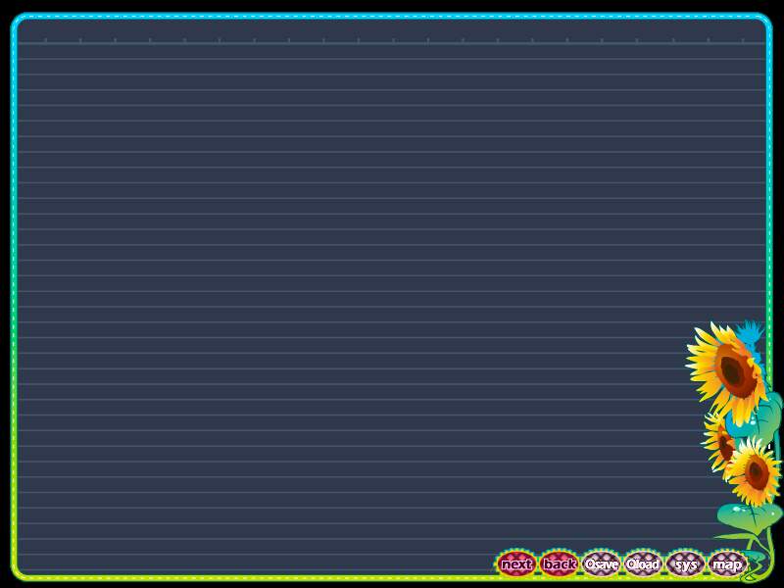This screenshot has height=588, width=784.
Task: Click the top ruled line with tick marks
Action: click(392, 42)
